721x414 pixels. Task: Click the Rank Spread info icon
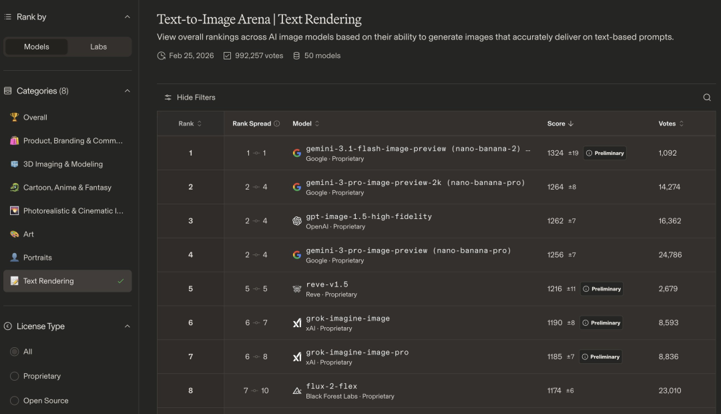(276, 124)
